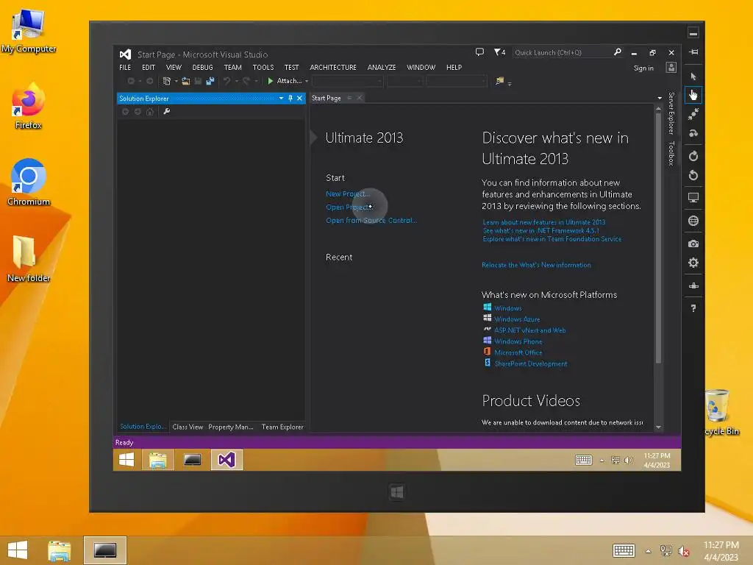Image resolution: width=753 pixels, height=565 pixels.
Task: Open the Toolbox side tab
Action: [x=671, y=153]
